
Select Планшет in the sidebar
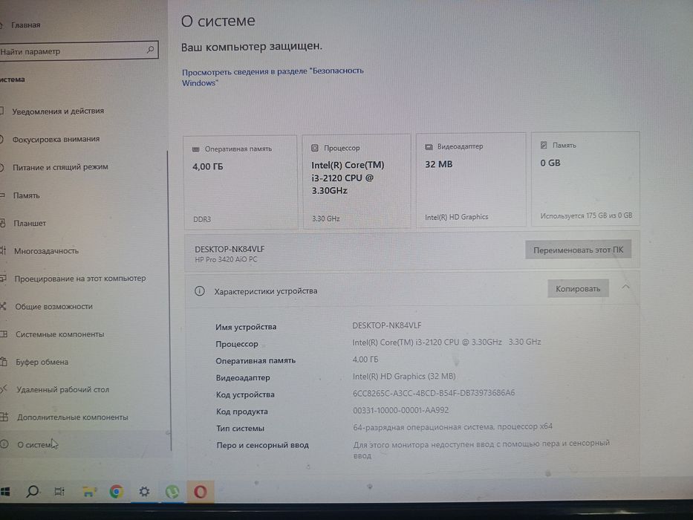tap(30, 224)
